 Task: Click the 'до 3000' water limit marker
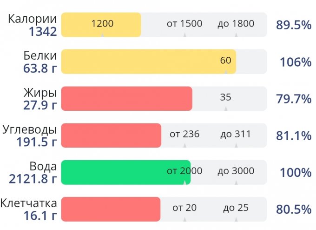pyautogui.click(x=236, y=171)
